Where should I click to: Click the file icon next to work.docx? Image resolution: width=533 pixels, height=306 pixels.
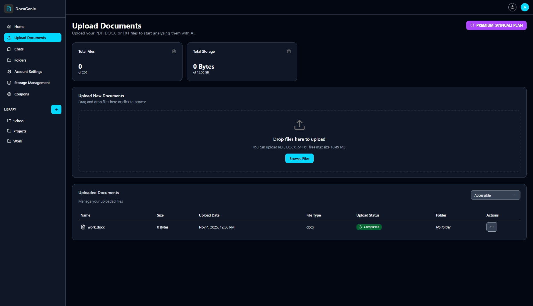(83, 227)
